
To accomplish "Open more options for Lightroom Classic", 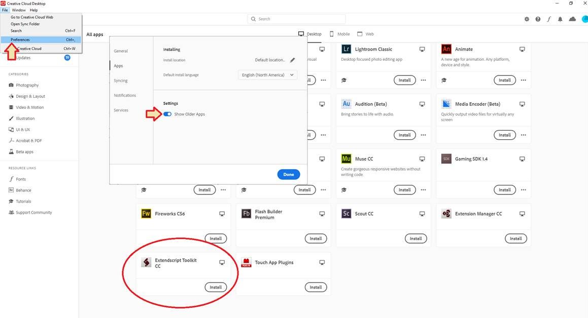I will coord(423,80).
